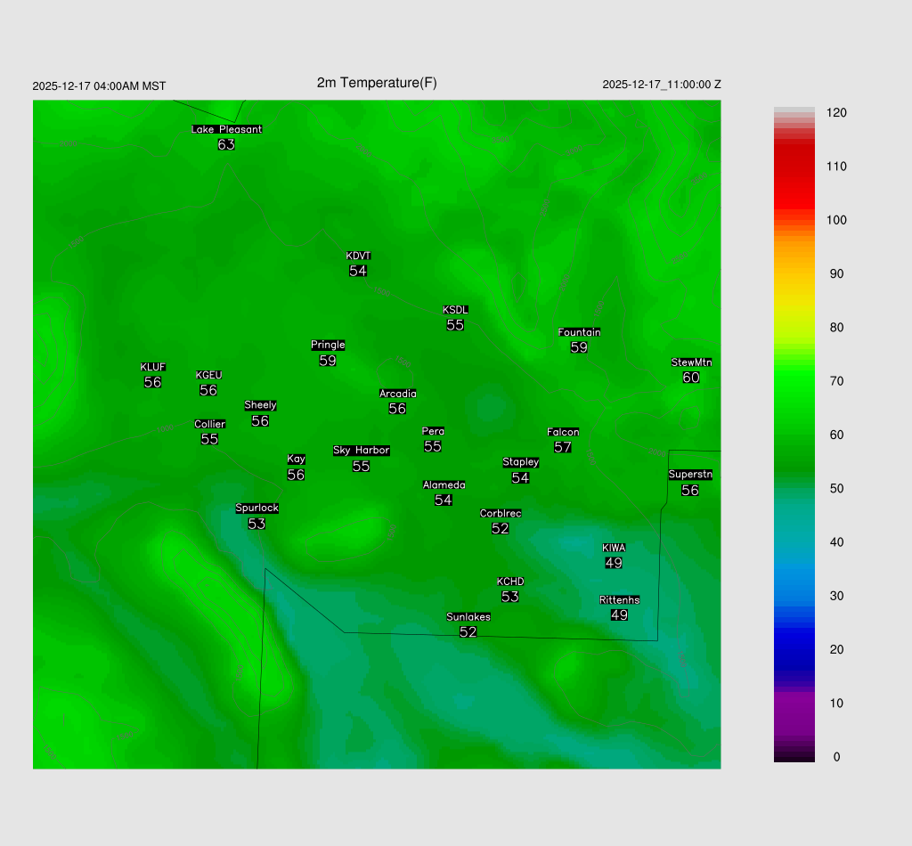Image resolution: width=912 pixels, height=846 pixels.
Task: Select the KDVT station temperature reading
Action: coord(358,271)
